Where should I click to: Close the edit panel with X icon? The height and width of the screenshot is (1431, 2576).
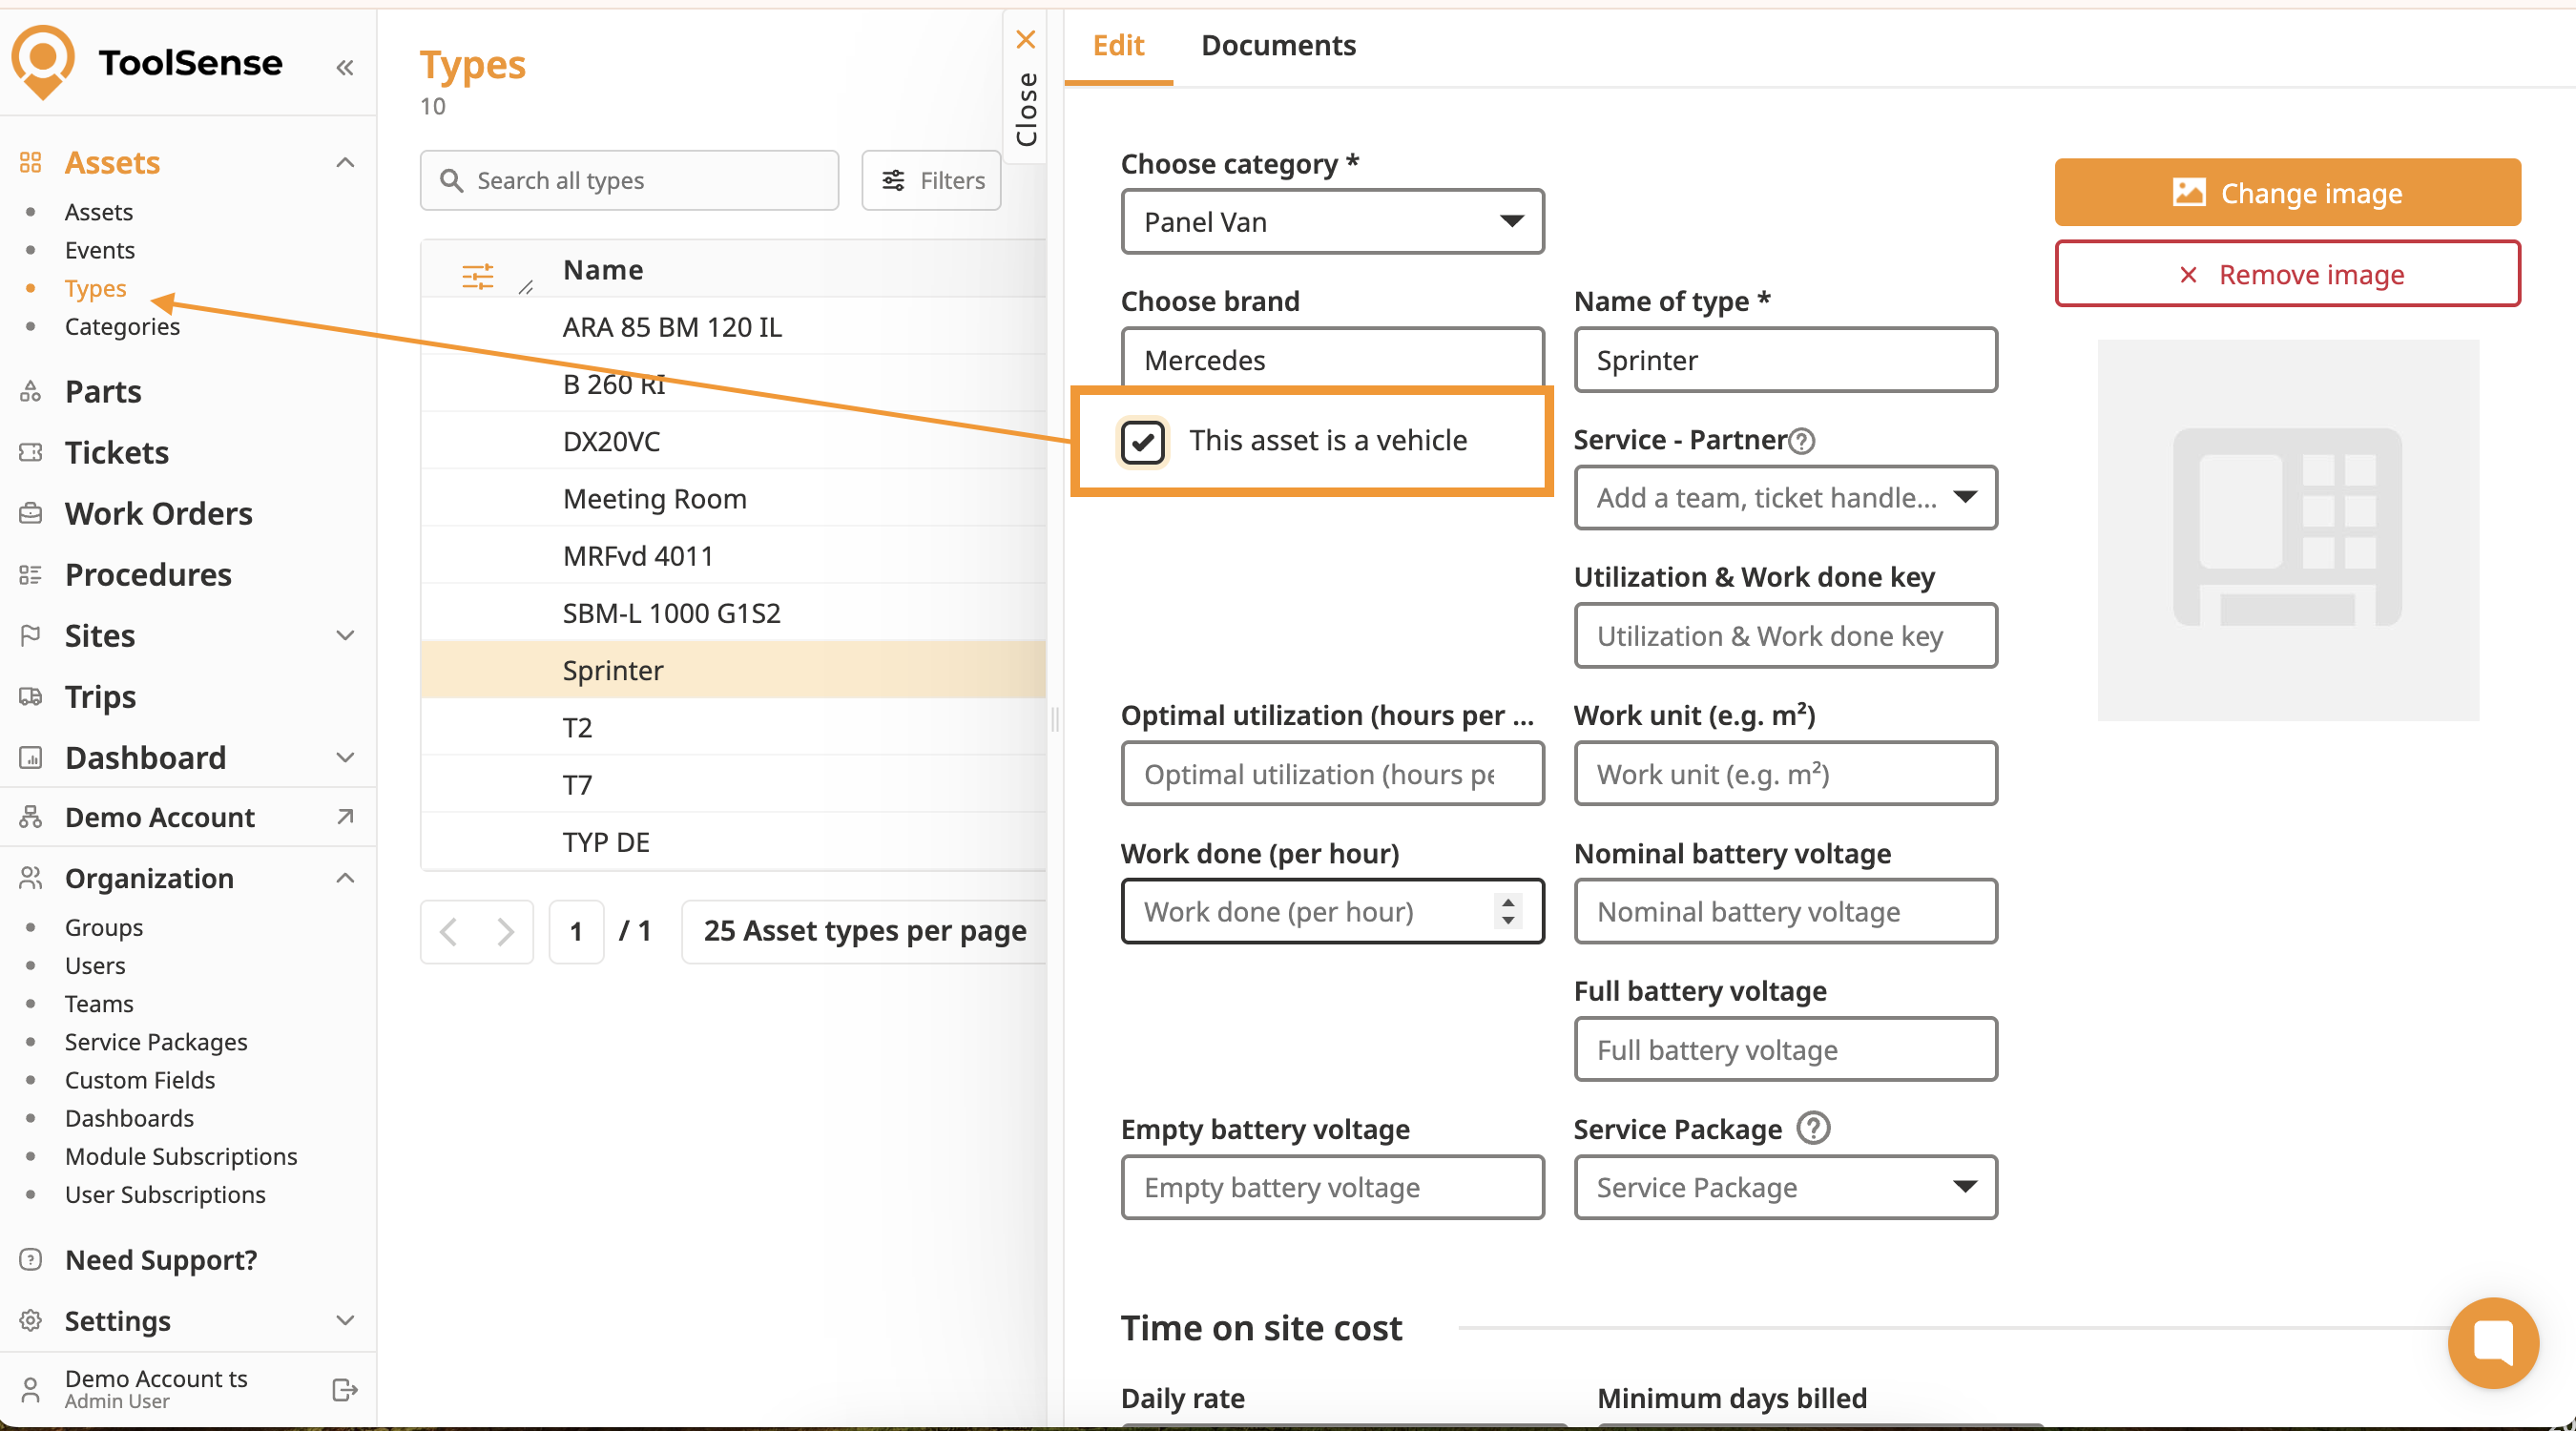pos(1025,40)
